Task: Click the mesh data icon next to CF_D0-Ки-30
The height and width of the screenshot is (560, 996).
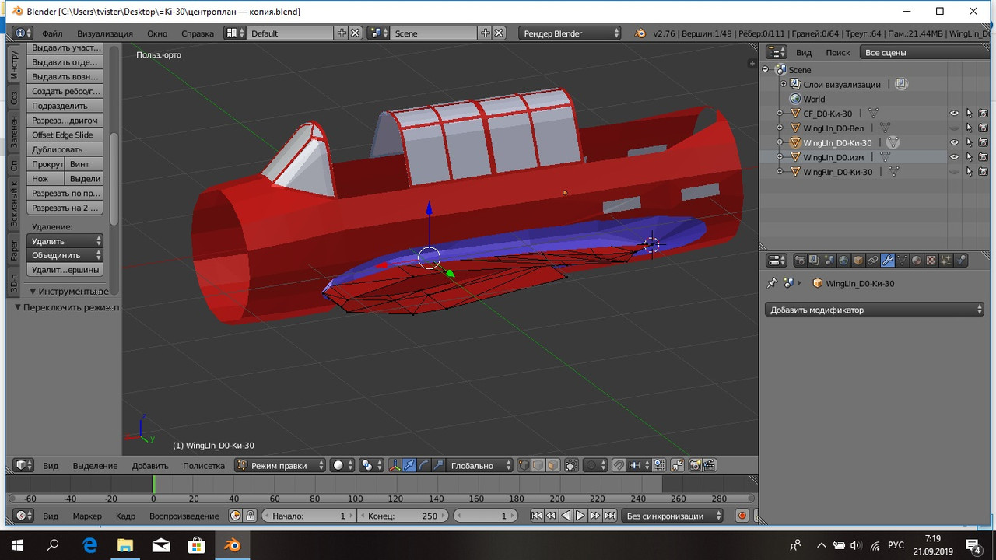Action: [873, 114]
